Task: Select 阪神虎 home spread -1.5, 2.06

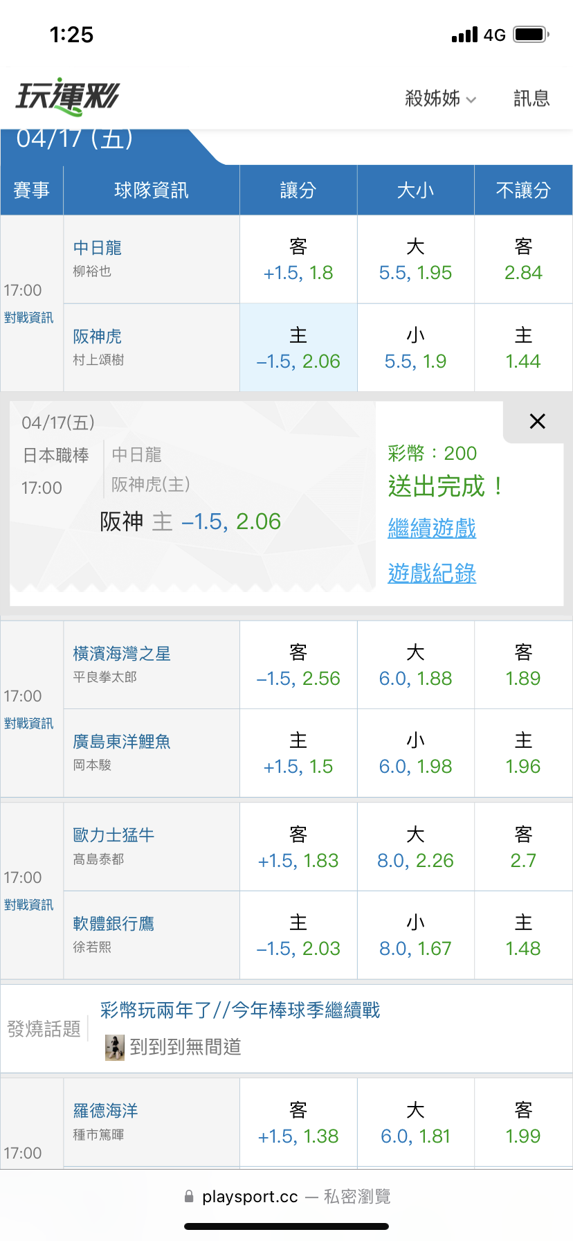Action: (x=298, y=348)
